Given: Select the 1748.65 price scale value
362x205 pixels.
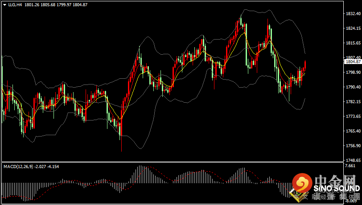Looking at the screenshot, I should point(353,161).
